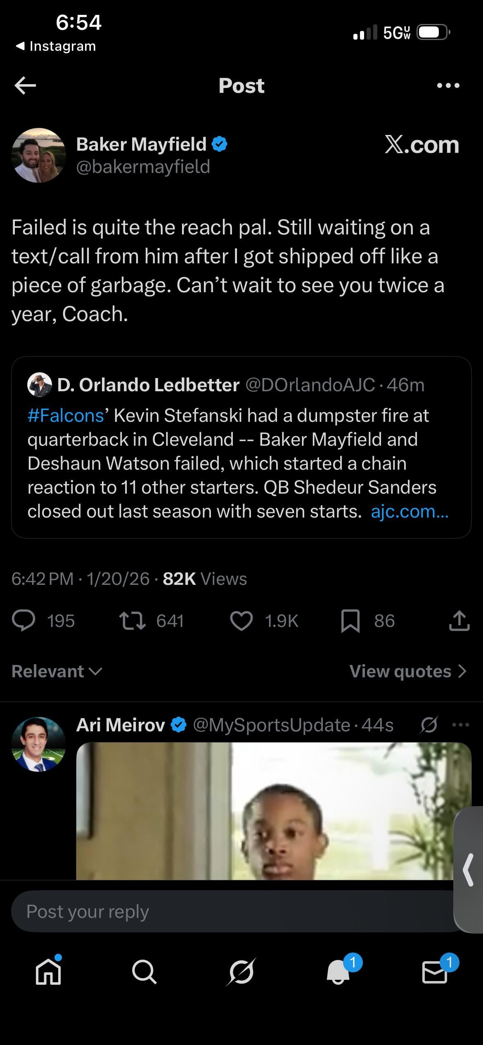This screenshot has height=1045, width=483.
Task: Like the post with the heart icon
Action: [x=241, y=621]
